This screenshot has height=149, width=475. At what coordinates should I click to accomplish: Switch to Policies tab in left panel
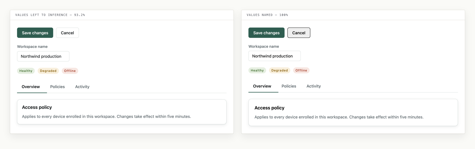58,87
